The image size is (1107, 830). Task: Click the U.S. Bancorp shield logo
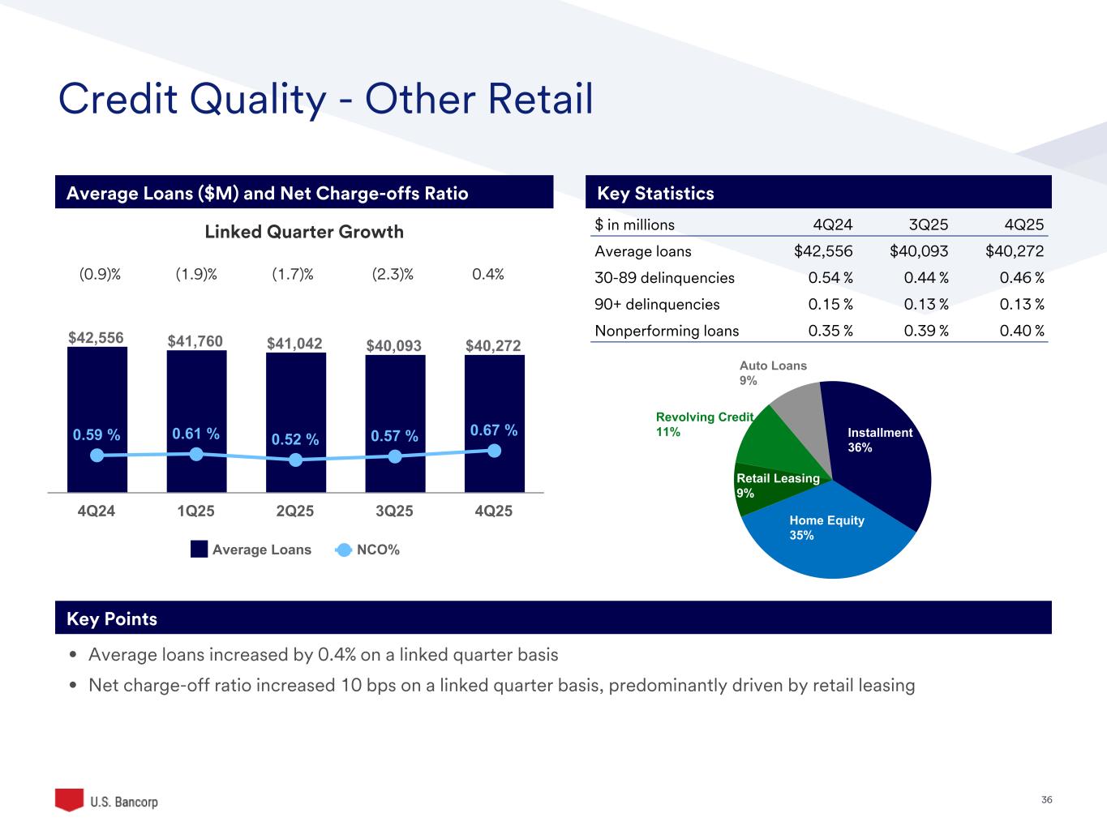69,799
